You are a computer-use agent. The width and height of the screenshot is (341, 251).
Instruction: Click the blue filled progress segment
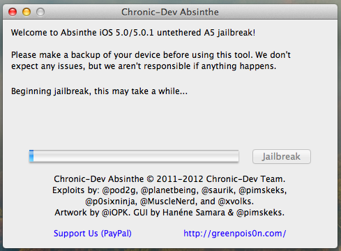(31, 156)
